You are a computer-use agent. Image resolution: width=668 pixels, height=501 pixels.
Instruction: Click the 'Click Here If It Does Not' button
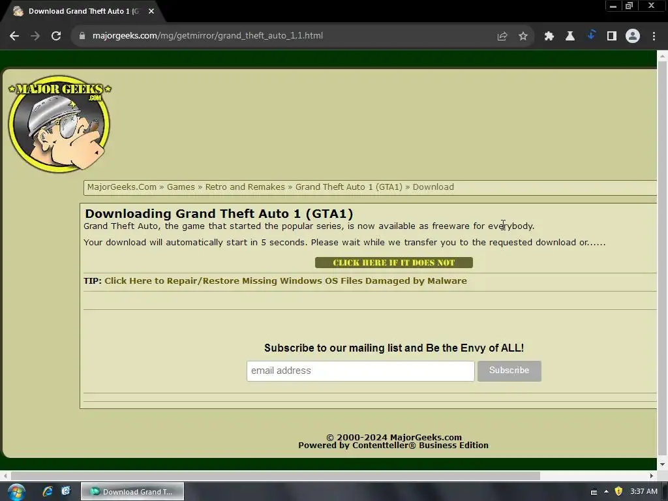point(393,263)
